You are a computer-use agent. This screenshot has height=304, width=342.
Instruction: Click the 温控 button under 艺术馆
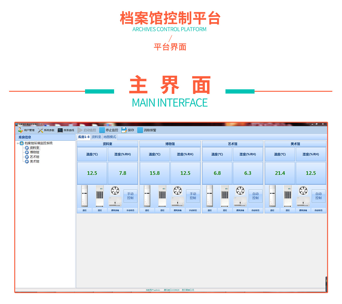point(209,210)
